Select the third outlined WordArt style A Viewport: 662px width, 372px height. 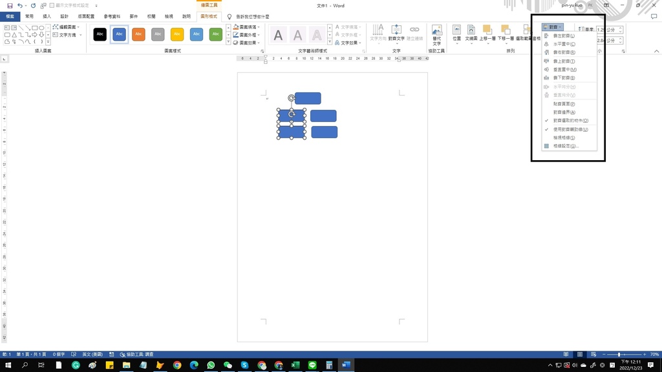click(317, 35)
